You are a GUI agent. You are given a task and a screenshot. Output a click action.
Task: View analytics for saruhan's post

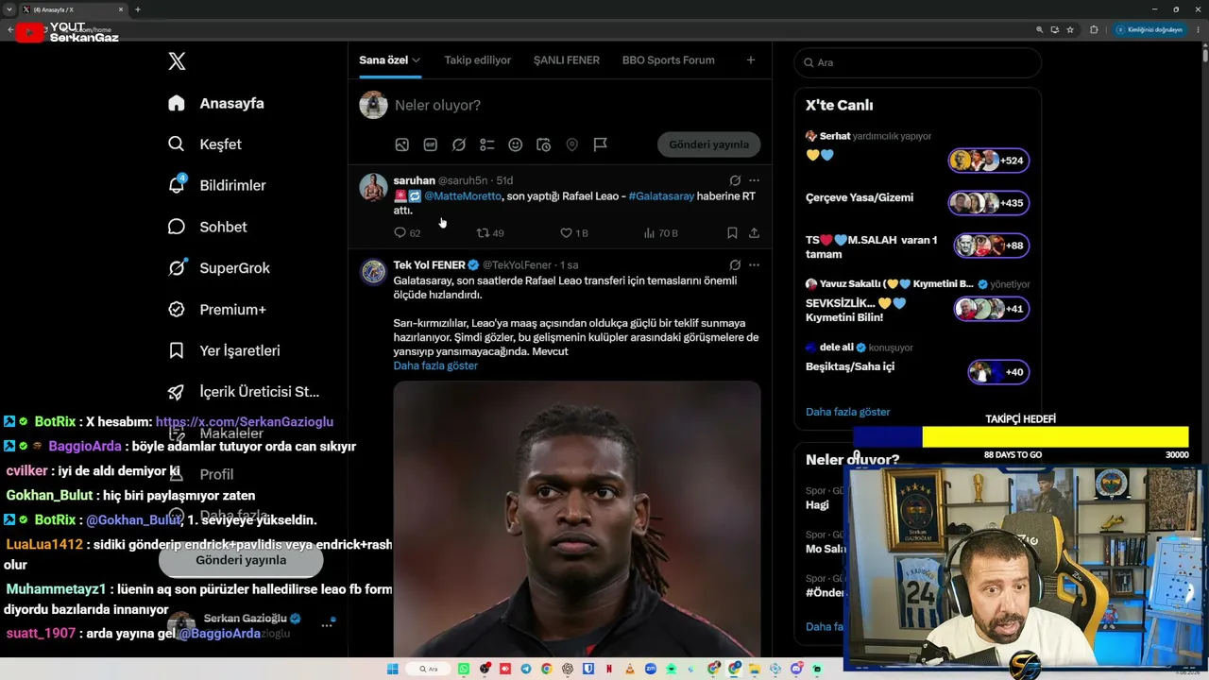[661, 232]
